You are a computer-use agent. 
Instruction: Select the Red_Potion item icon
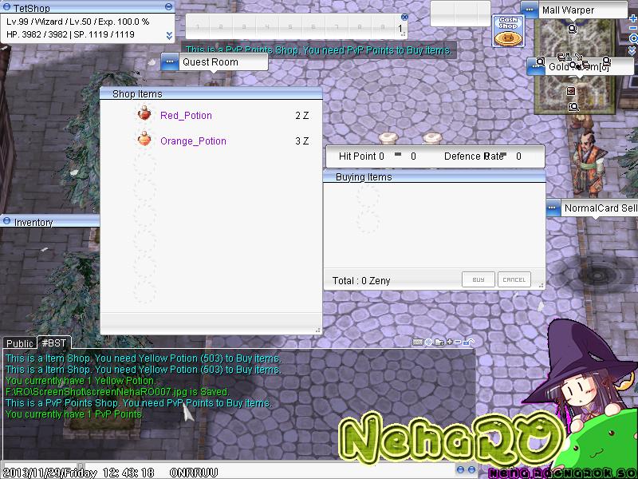144,113
